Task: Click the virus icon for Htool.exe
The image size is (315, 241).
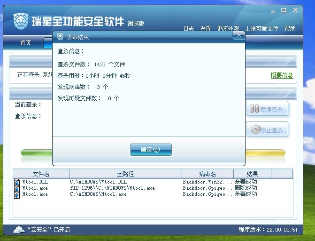Action: (x=17, y=195)
